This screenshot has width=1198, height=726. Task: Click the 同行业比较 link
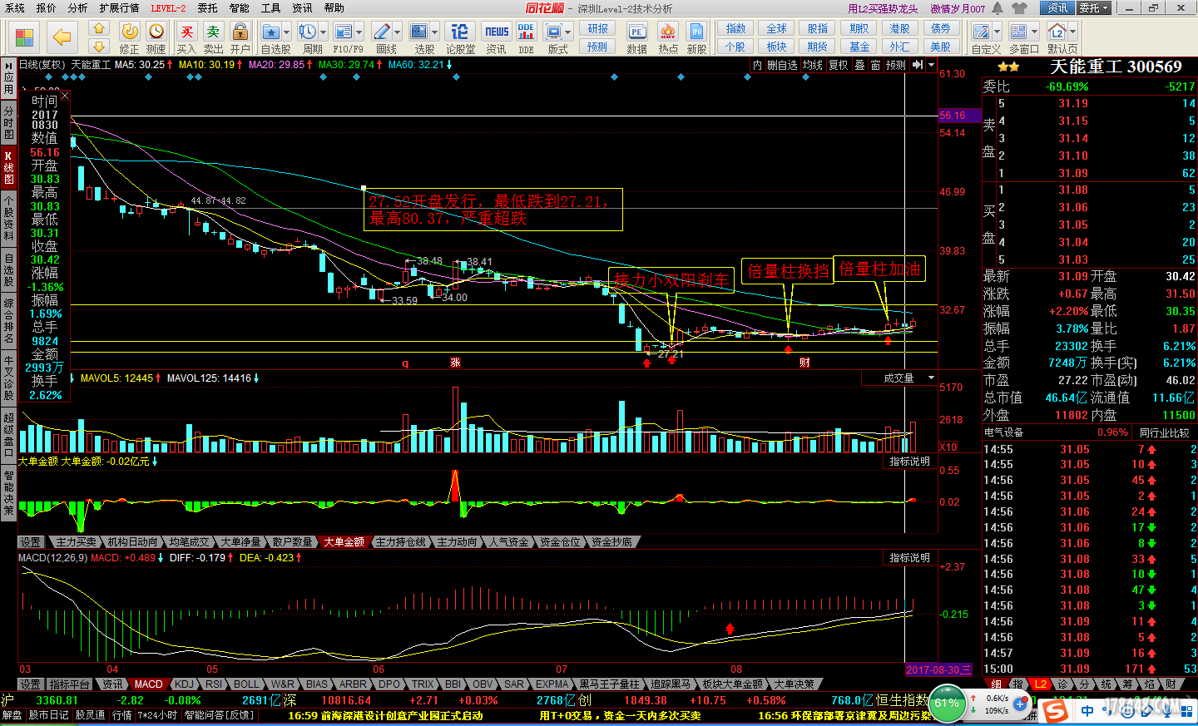[1164, 432]
